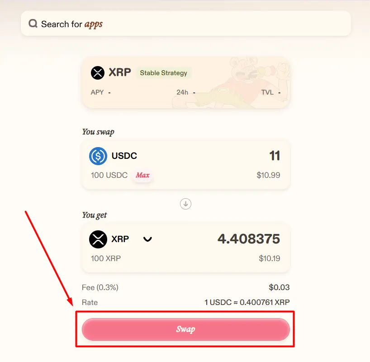
Task: Click the APY stat in strategy card
Action: (x=101, y=92)
